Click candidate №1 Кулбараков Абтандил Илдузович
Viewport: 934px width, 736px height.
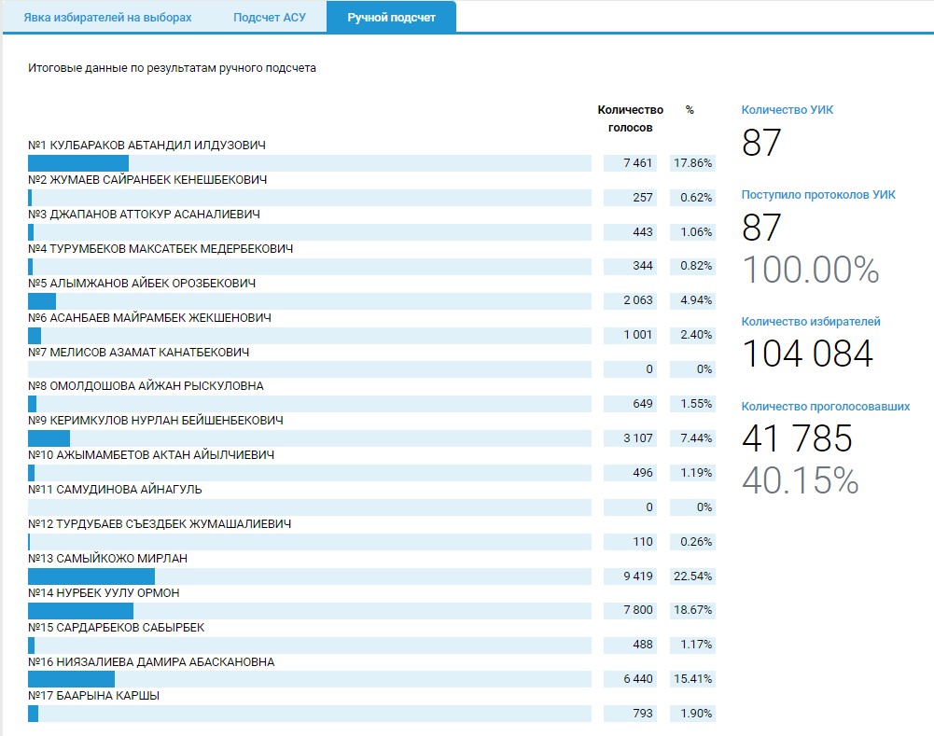[147, 146]
